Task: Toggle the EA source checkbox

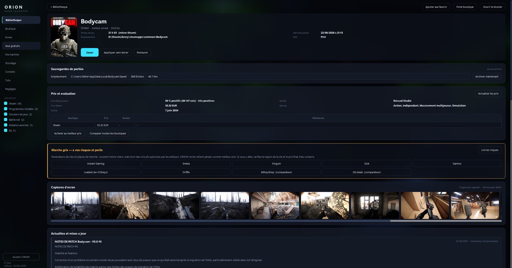Action: click(5, 131)
